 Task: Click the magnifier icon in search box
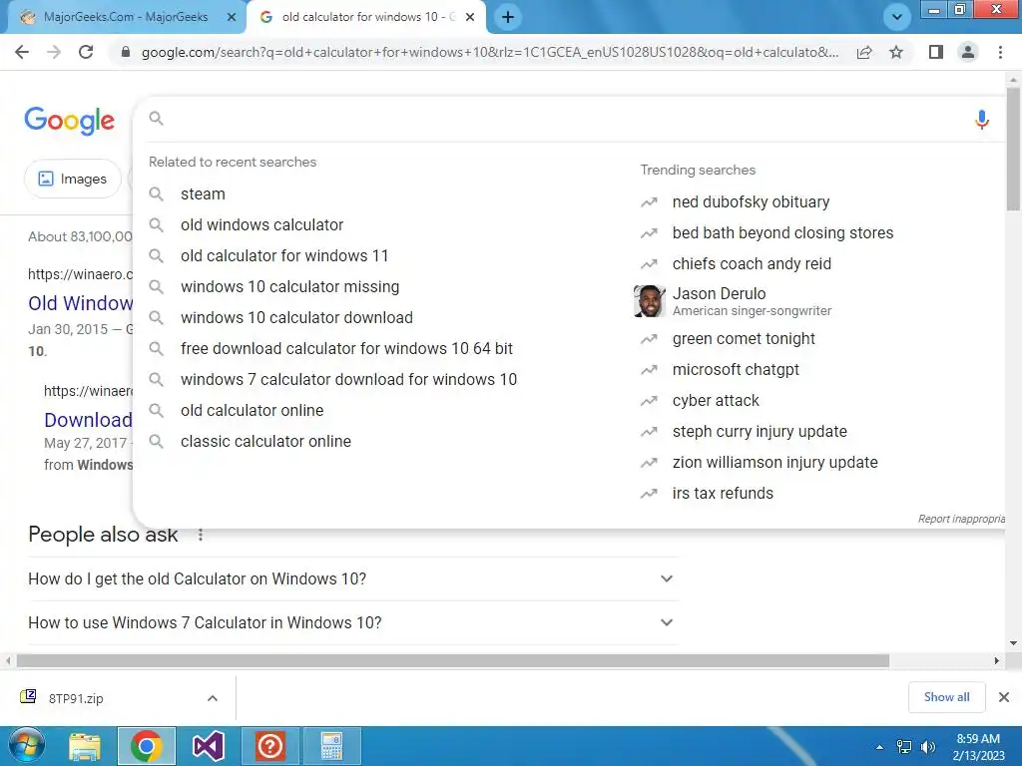[157, 118]
